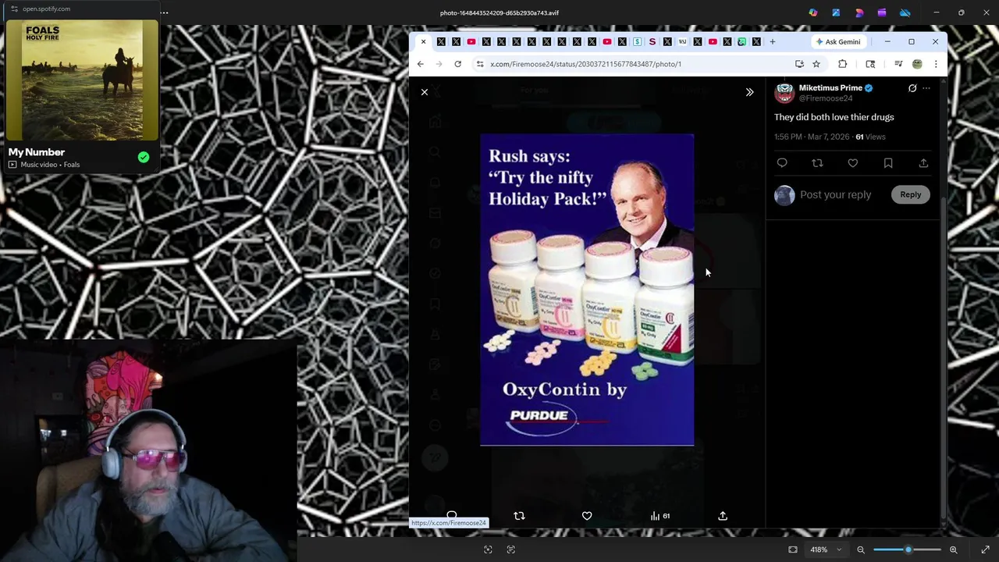The image size is (999, 562).
Task: Zoom out with the minus magnifier
Action: [861, 550]
